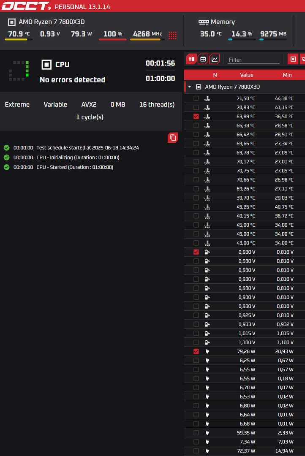Viewport: 305px width, 456px height.
Task: Click the voltage icon on the 1,015 V row
Action: click(x=207, y=333)
